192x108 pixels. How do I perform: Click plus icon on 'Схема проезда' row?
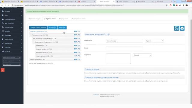point(76,59)
